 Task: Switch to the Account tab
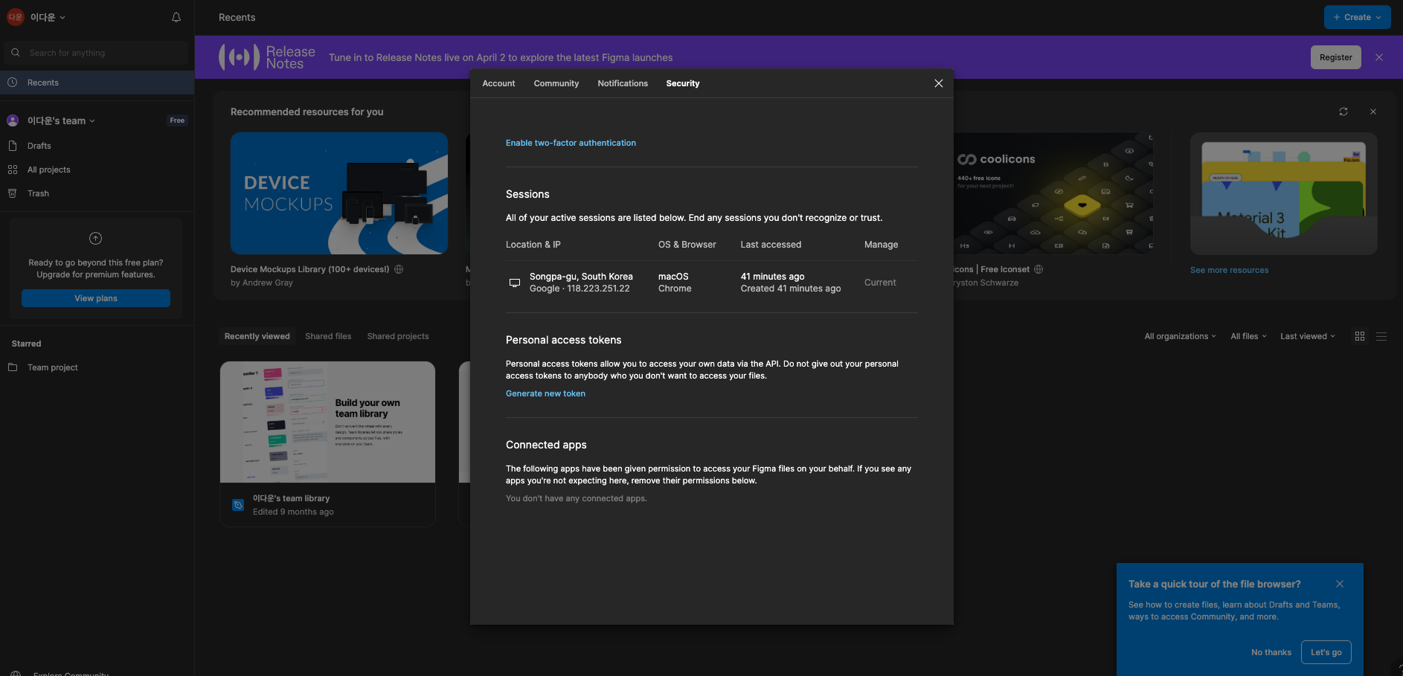pos(498,83)
